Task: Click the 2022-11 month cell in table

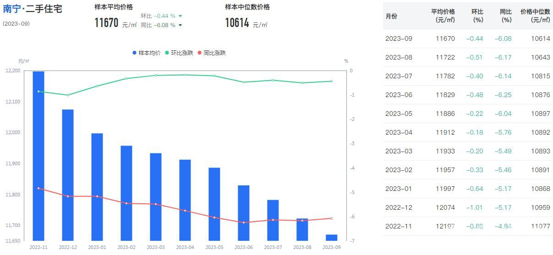Action: (399, 226)
